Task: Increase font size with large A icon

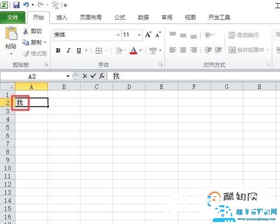Action: tap(148, 34)
